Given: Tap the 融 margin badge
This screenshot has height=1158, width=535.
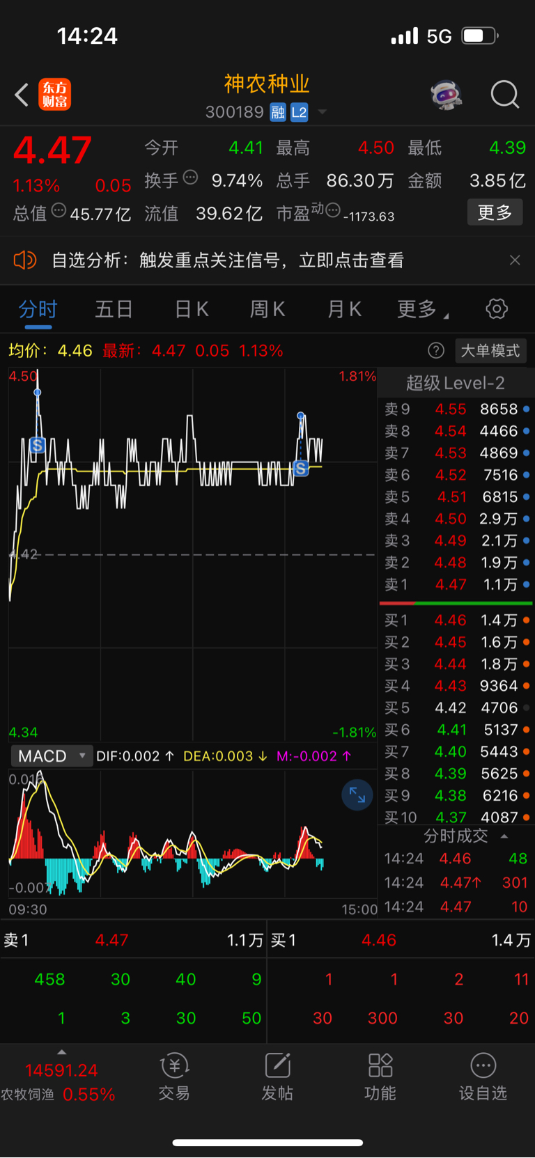Looking at the screenshot, I should pyautogui.click(x=278, y=112).
